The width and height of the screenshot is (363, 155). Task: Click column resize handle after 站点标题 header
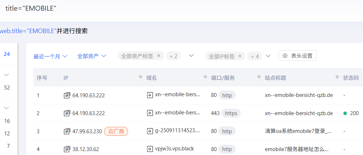tap(337, 77)
